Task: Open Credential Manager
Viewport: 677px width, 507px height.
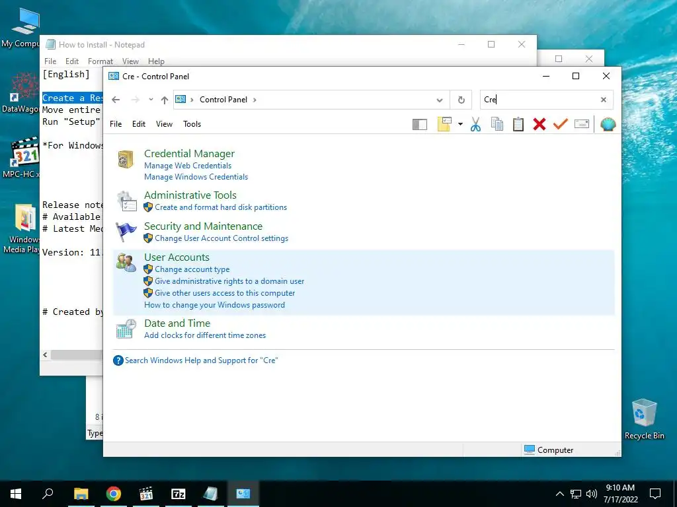Action: tap(189, 153)
